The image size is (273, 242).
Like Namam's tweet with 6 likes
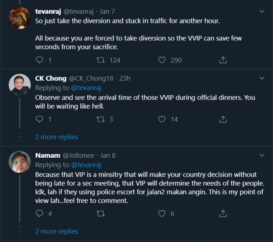coord(162,213)
